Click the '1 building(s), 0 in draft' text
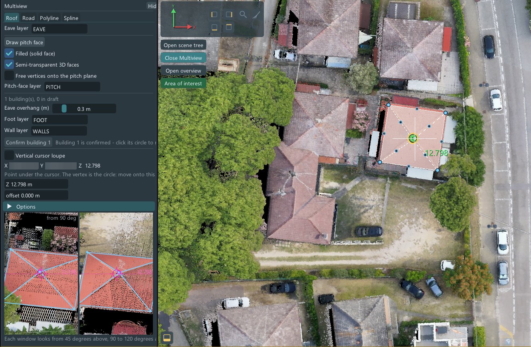This screenshot has height=347, width=531. [32, 99]
